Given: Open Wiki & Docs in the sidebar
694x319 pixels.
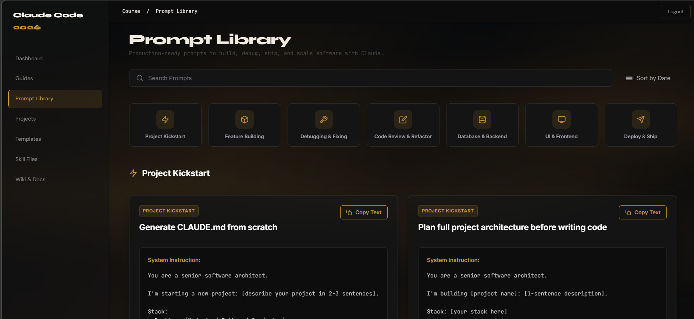Looking at the screenshot, I should [x=31, y=179].
